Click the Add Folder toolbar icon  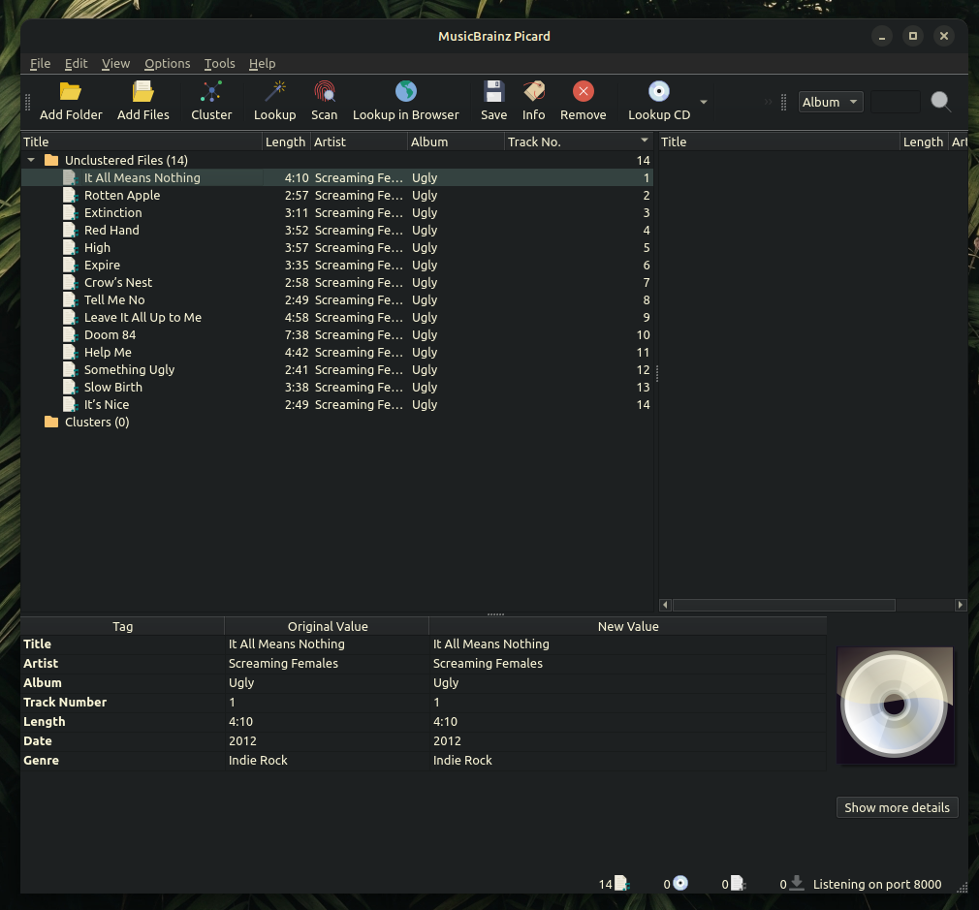[x=71, y=92]
